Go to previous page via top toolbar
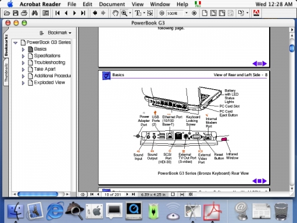 point(66,13)
